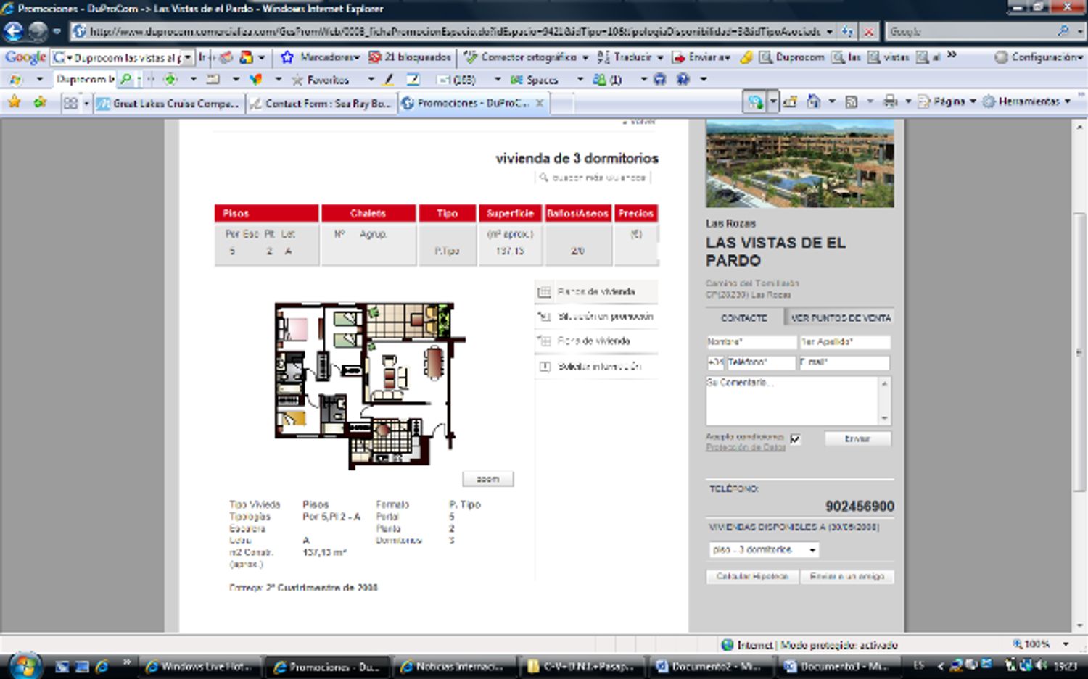Select the VER PUNTOS DE VENTA tab
1088x679 pixels.
tap(840, 317)
